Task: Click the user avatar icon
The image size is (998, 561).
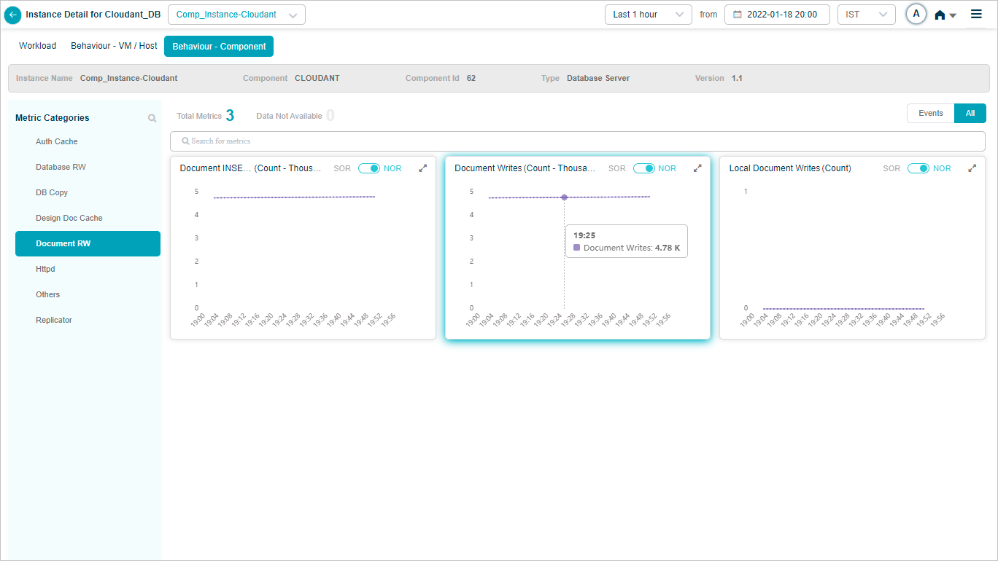Action: [x=916, y=15]
